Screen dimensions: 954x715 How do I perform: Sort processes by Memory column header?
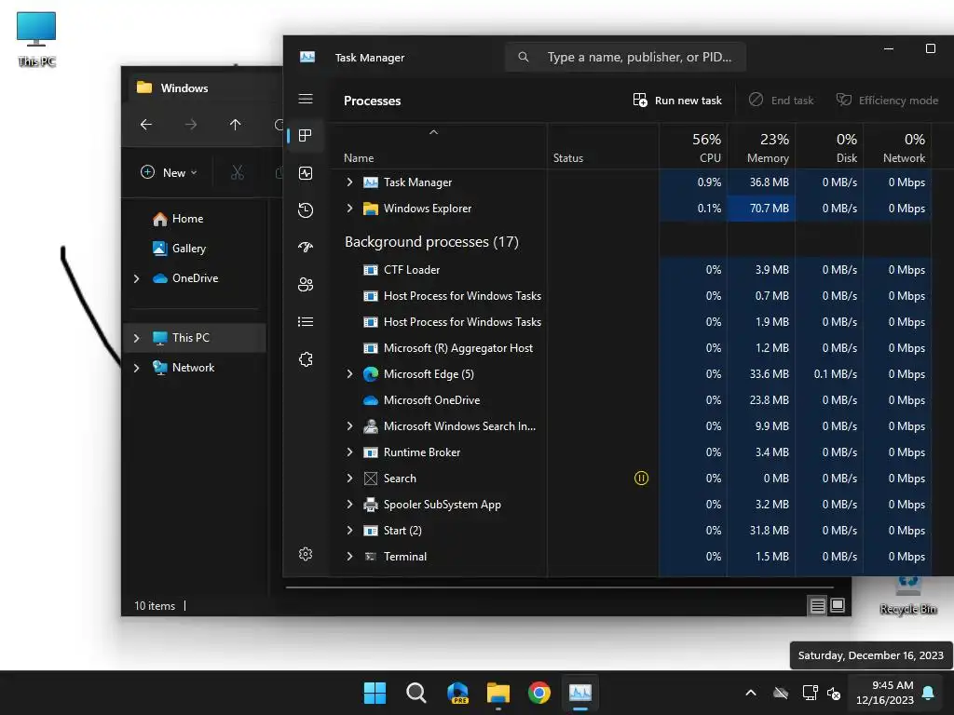pos(761,148)
